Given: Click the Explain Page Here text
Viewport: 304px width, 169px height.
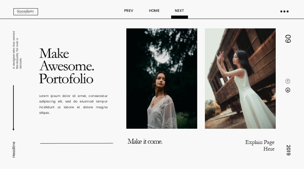Looking at the screenshot, I should [x=260, y=145].
